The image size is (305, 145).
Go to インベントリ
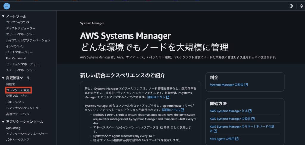click(15, 46)
